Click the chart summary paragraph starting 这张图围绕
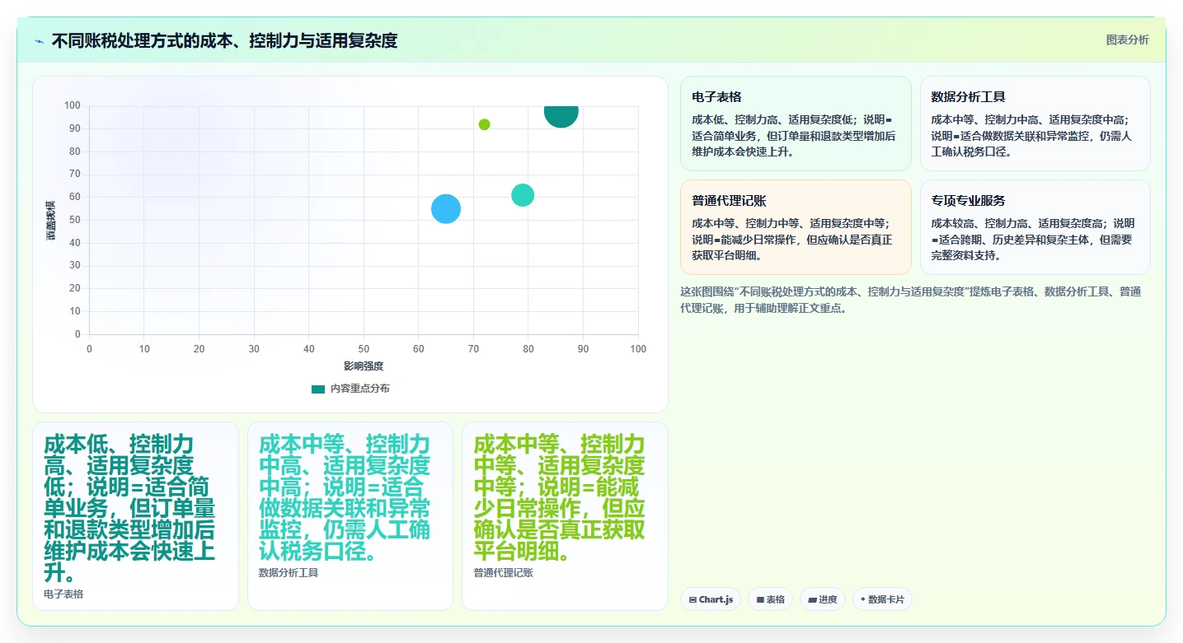 pyautogui.click(x=910, y=300)
